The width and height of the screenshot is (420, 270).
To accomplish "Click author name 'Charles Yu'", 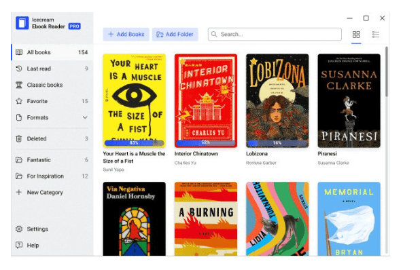I will [x=185, y=163].
